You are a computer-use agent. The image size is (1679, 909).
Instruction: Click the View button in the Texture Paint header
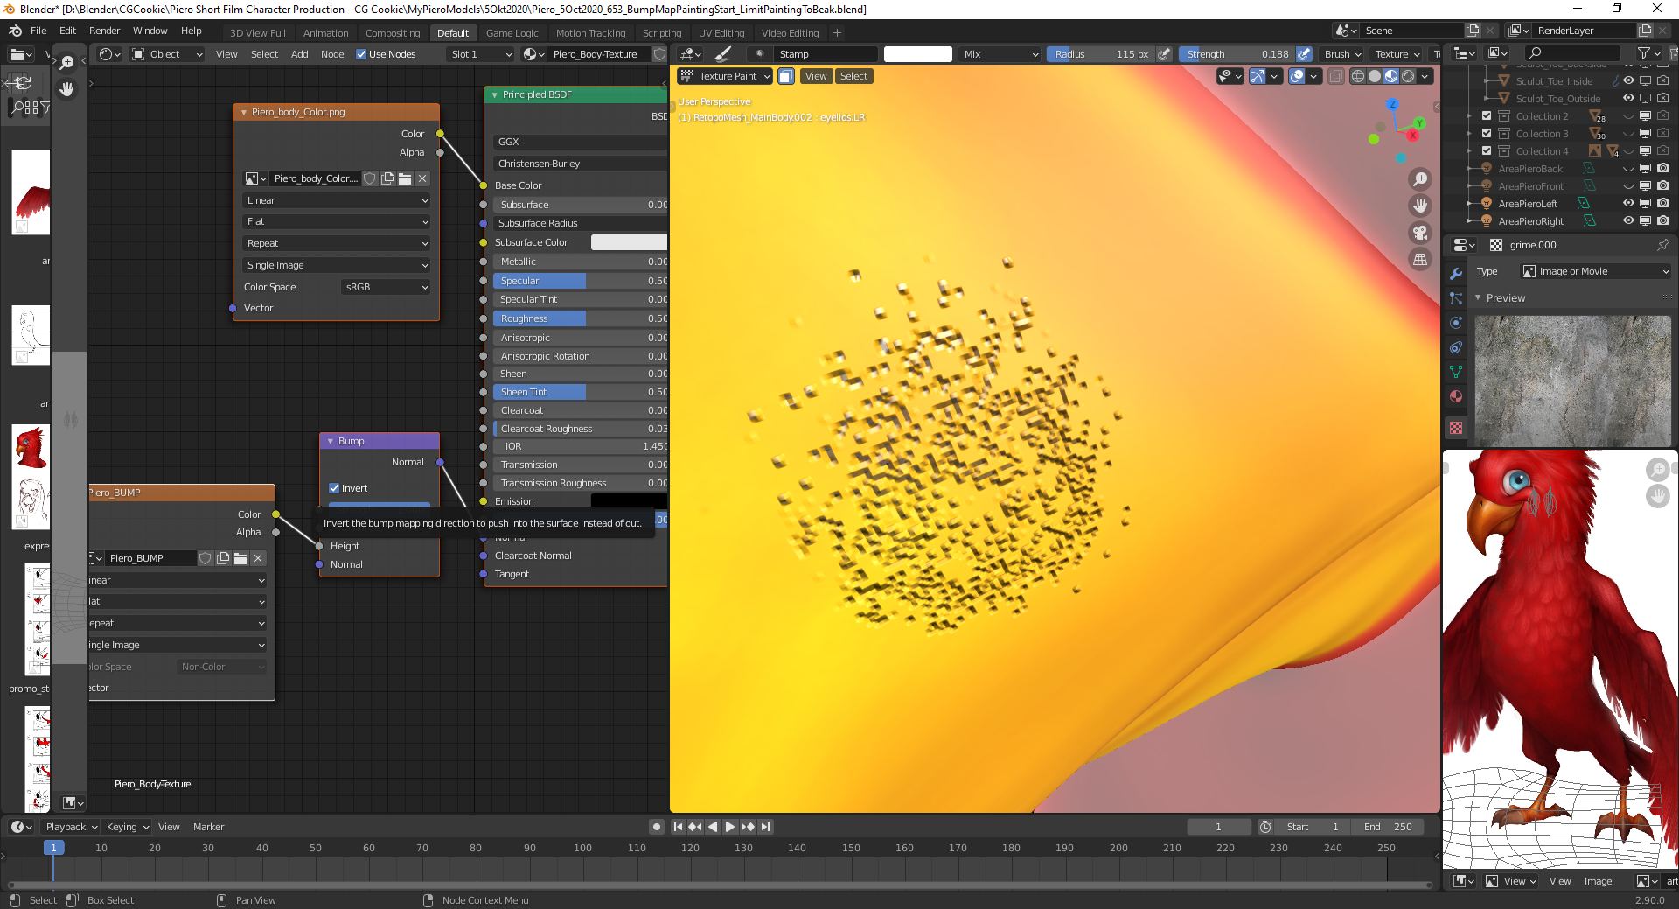coord(816,76)
